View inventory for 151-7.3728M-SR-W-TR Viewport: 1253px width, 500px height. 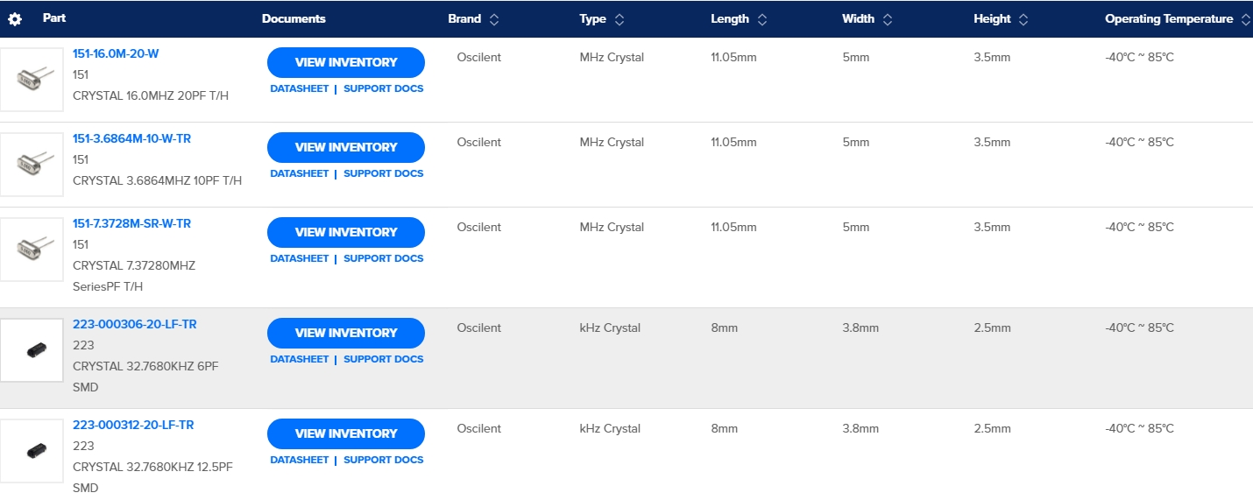[346, 232]
